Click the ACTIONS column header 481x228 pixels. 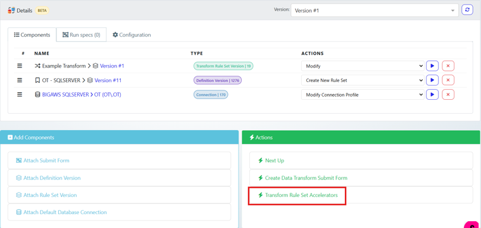pyautogui.click(x=312, y=53)
